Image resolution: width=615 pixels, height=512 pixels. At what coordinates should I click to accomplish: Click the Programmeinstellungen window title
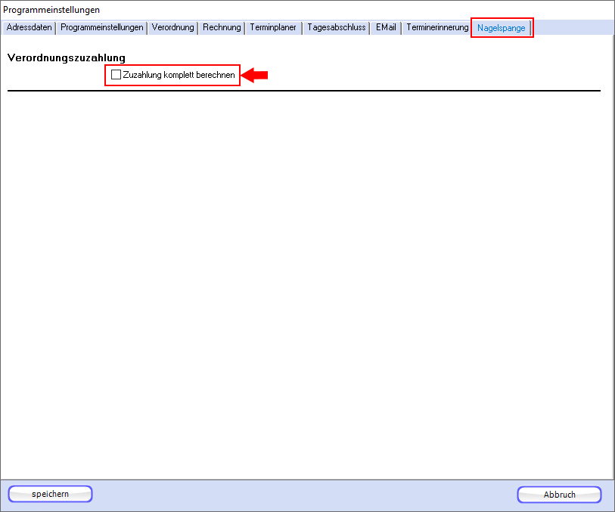point(51,10)
